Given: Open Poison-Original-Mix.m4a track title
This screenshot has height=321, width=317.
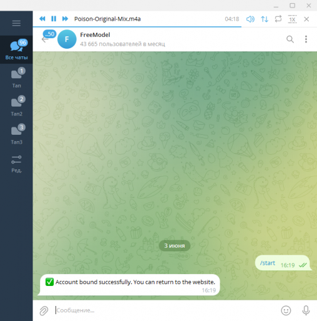Looking at the screenshot, I should point(107,19).
